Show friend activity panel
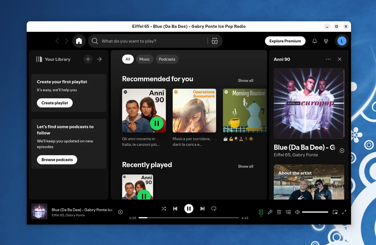 [x=326, y=41]
